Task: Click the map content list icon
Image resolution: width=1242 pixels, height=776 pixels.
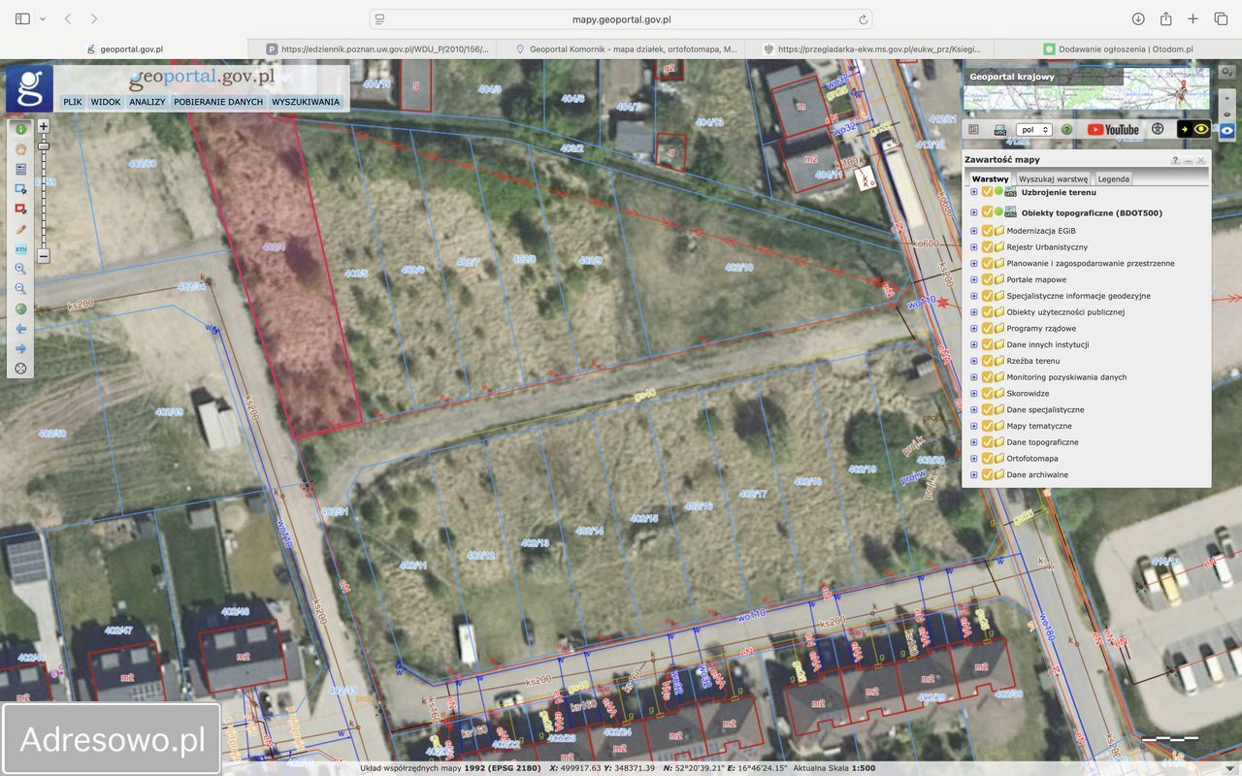Action: pyautogui.click(x=973, y=129)
